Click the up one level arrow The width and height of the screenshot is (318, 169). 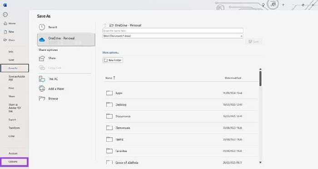pos(105,25)
